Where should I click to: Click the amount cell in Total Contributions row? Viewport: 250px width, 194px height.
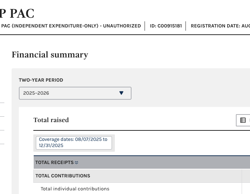coord(246,176)
